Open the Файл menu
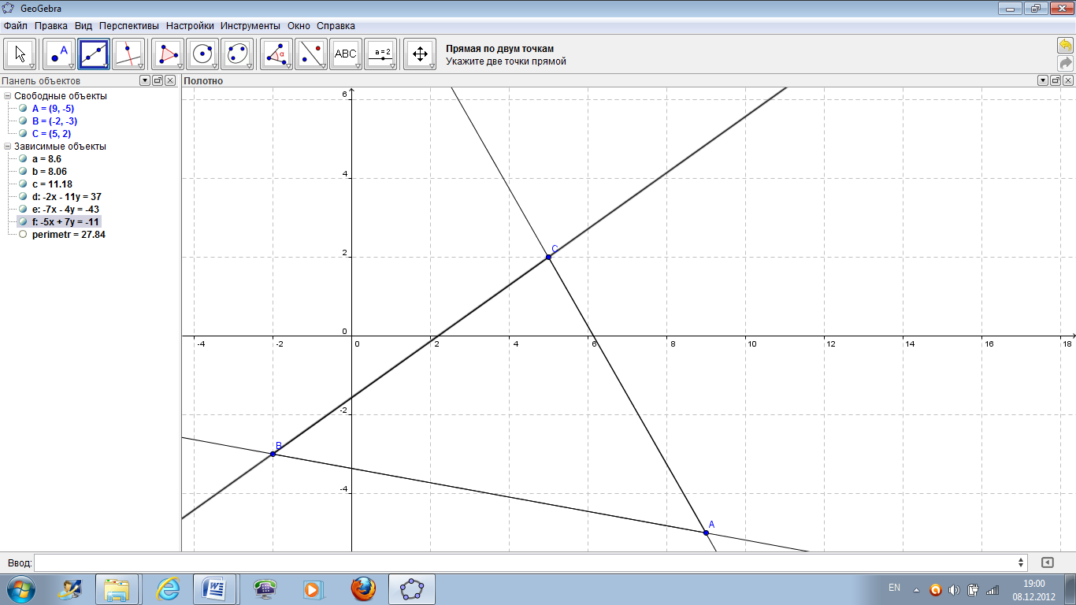 tap(16, 26)
